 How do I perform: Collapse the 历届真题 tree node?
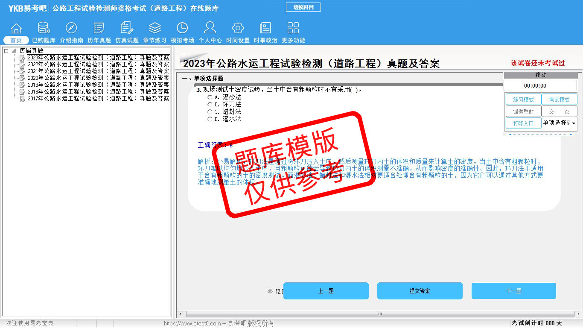coord(6,51)
